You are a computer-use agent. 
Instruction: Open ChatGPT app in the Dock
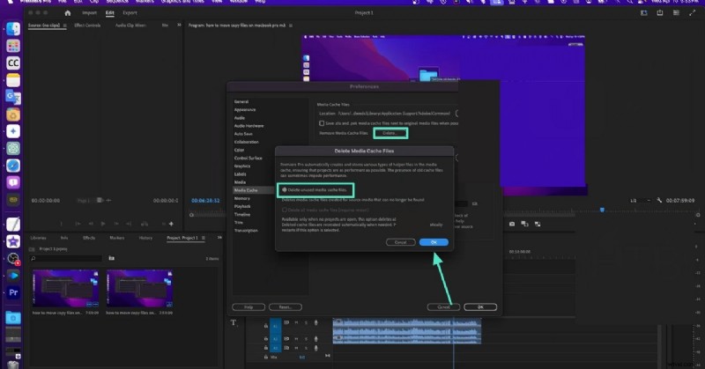[x=13, y=148]
